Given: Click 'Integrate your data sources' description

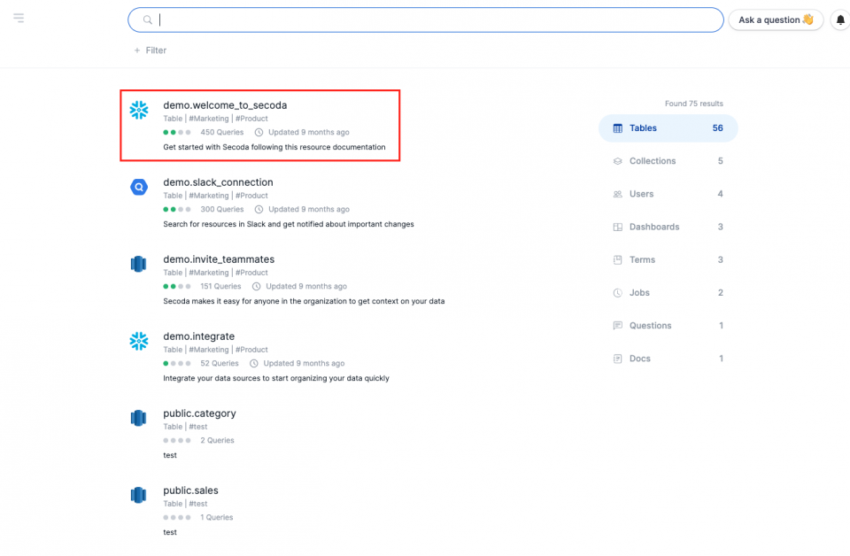Looking at the screenshot, I should click(276, 378).
